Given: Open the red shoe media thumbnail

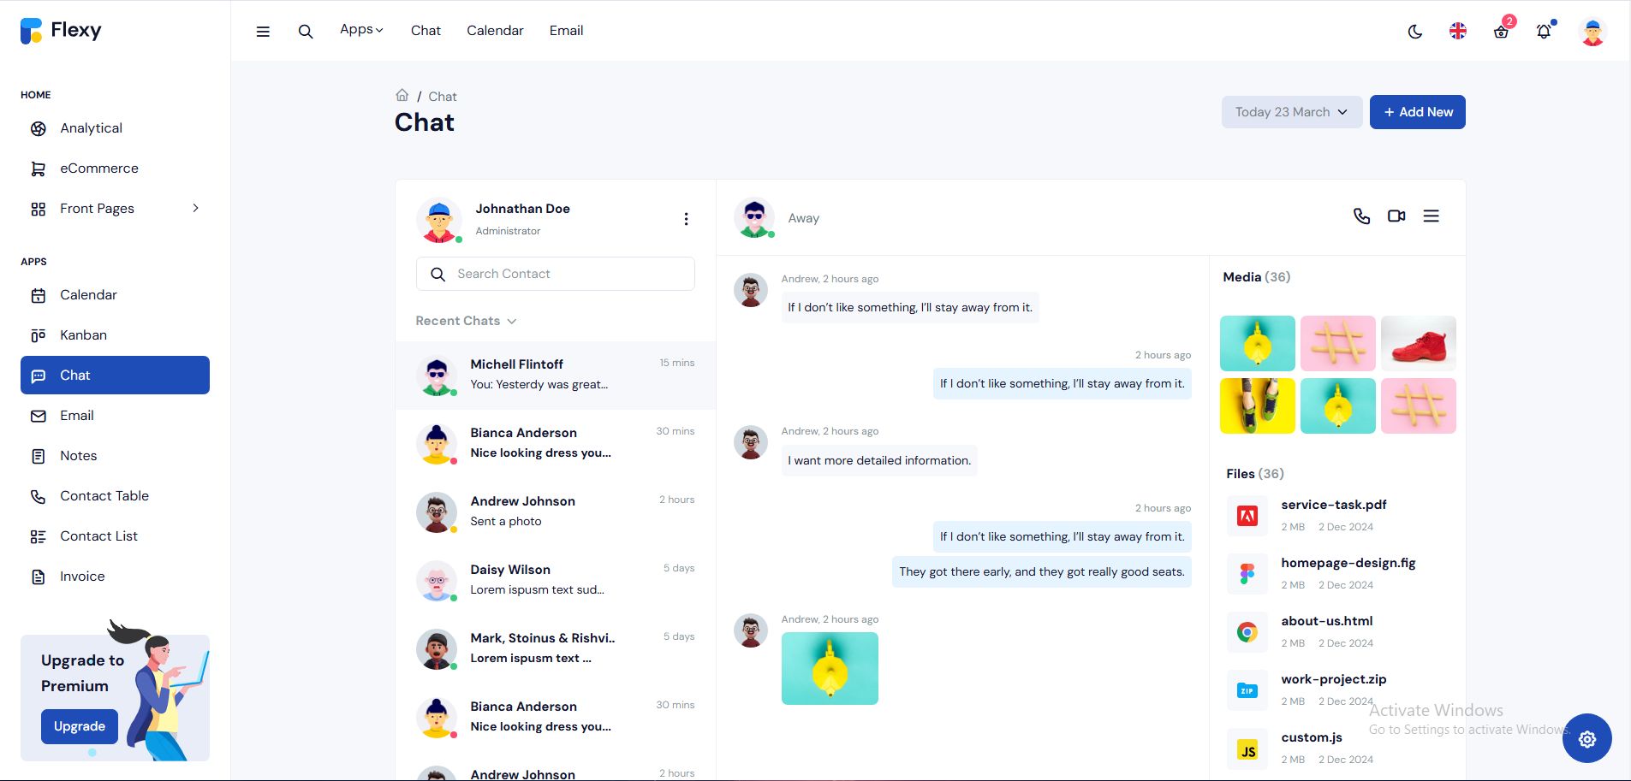Looking at the screenshot, I should [x=1419, y=343].
